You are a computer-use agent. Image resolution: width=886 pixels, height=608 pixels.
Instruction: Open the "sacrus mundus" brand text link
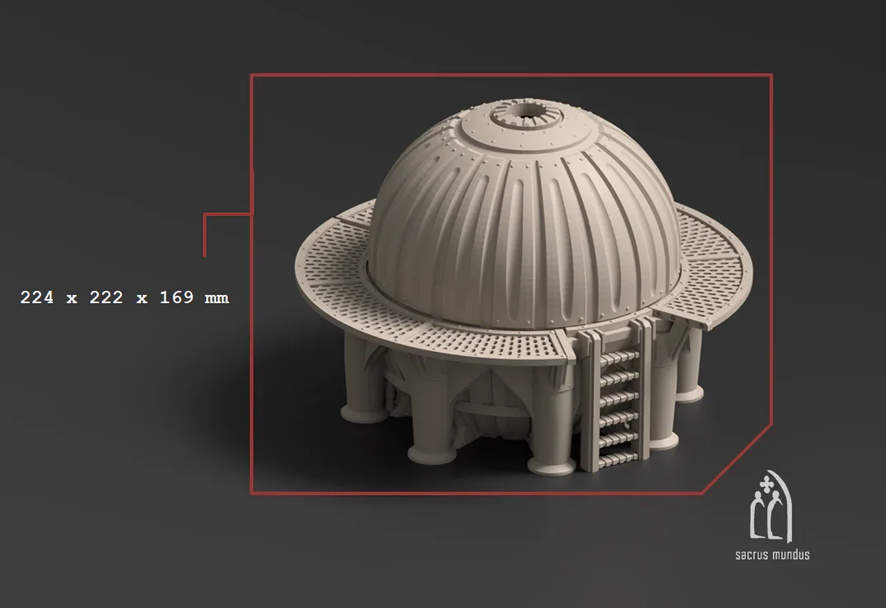(771, 554)
